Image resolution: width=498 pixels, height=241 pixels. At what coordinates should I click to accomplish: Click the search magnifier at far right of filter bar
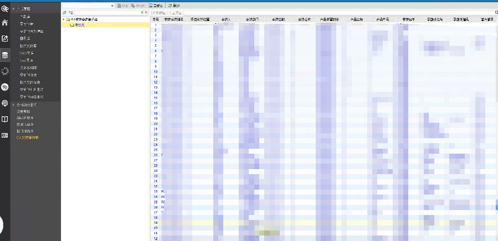496,12
